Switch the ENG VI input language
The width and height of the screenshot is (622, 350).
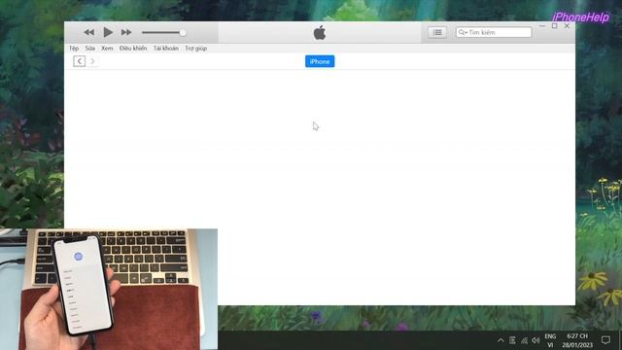click(550, 340)
